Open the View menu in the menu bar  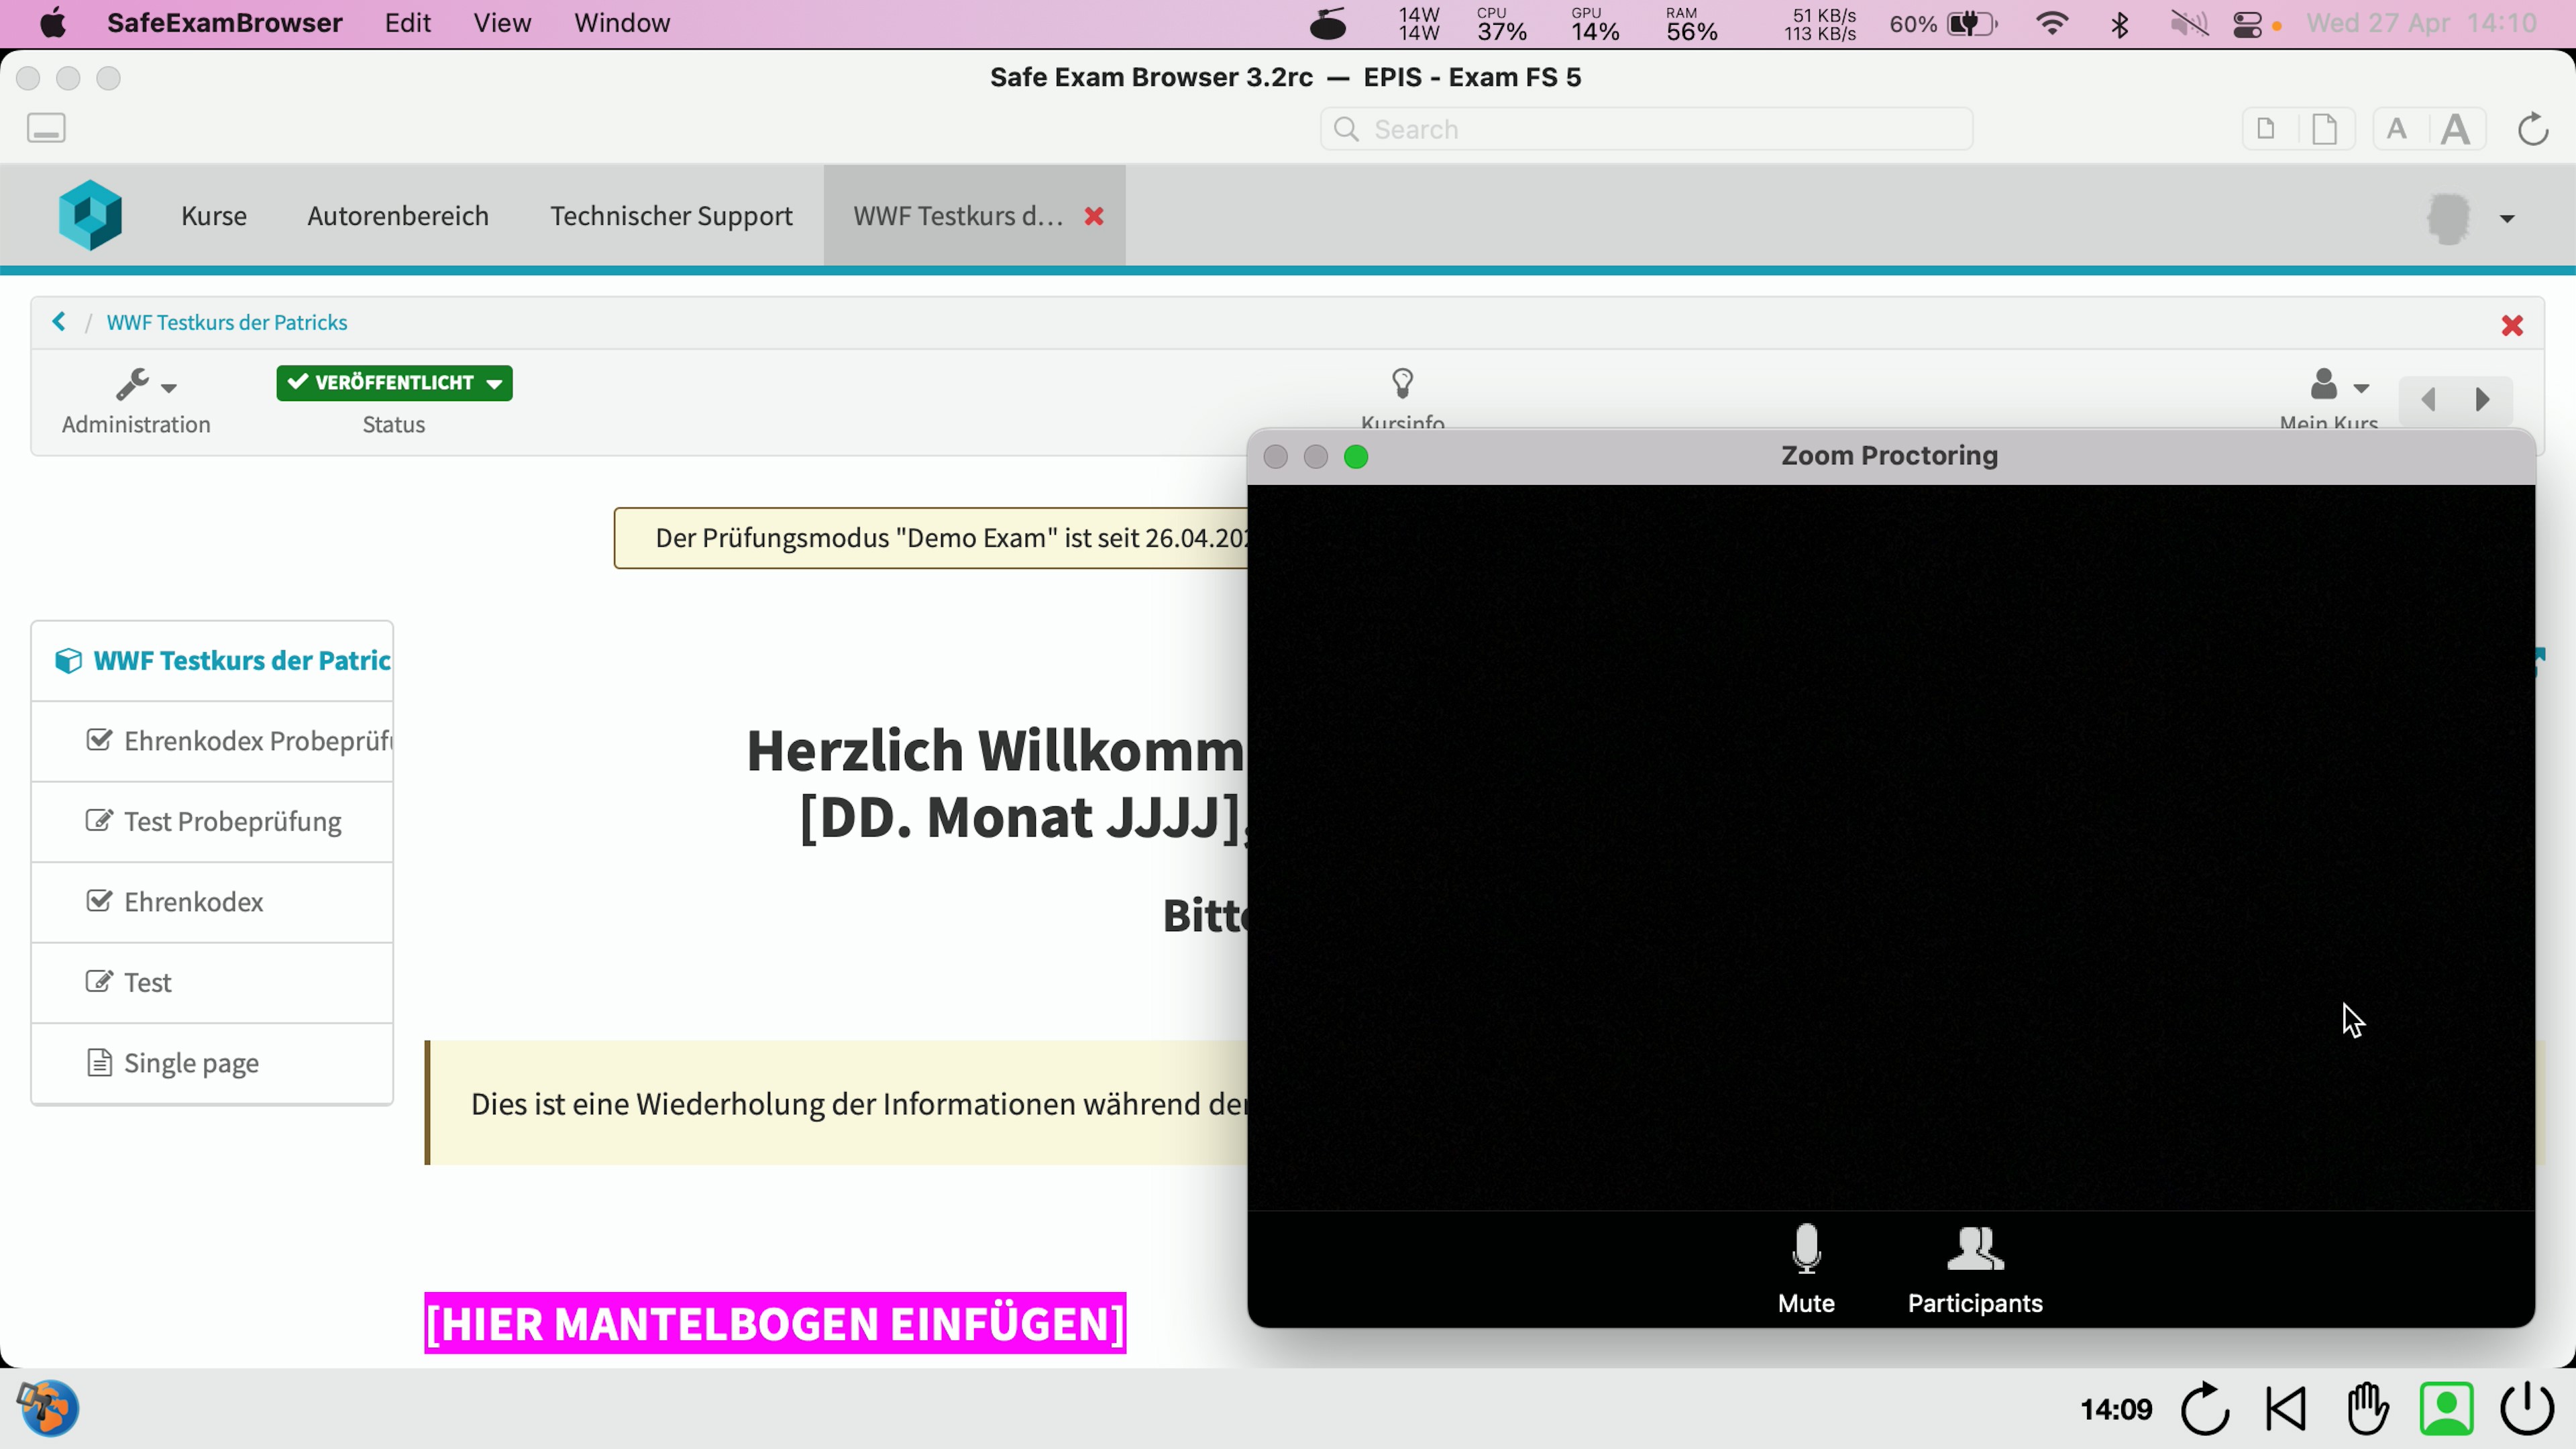[x=501, y=23]
